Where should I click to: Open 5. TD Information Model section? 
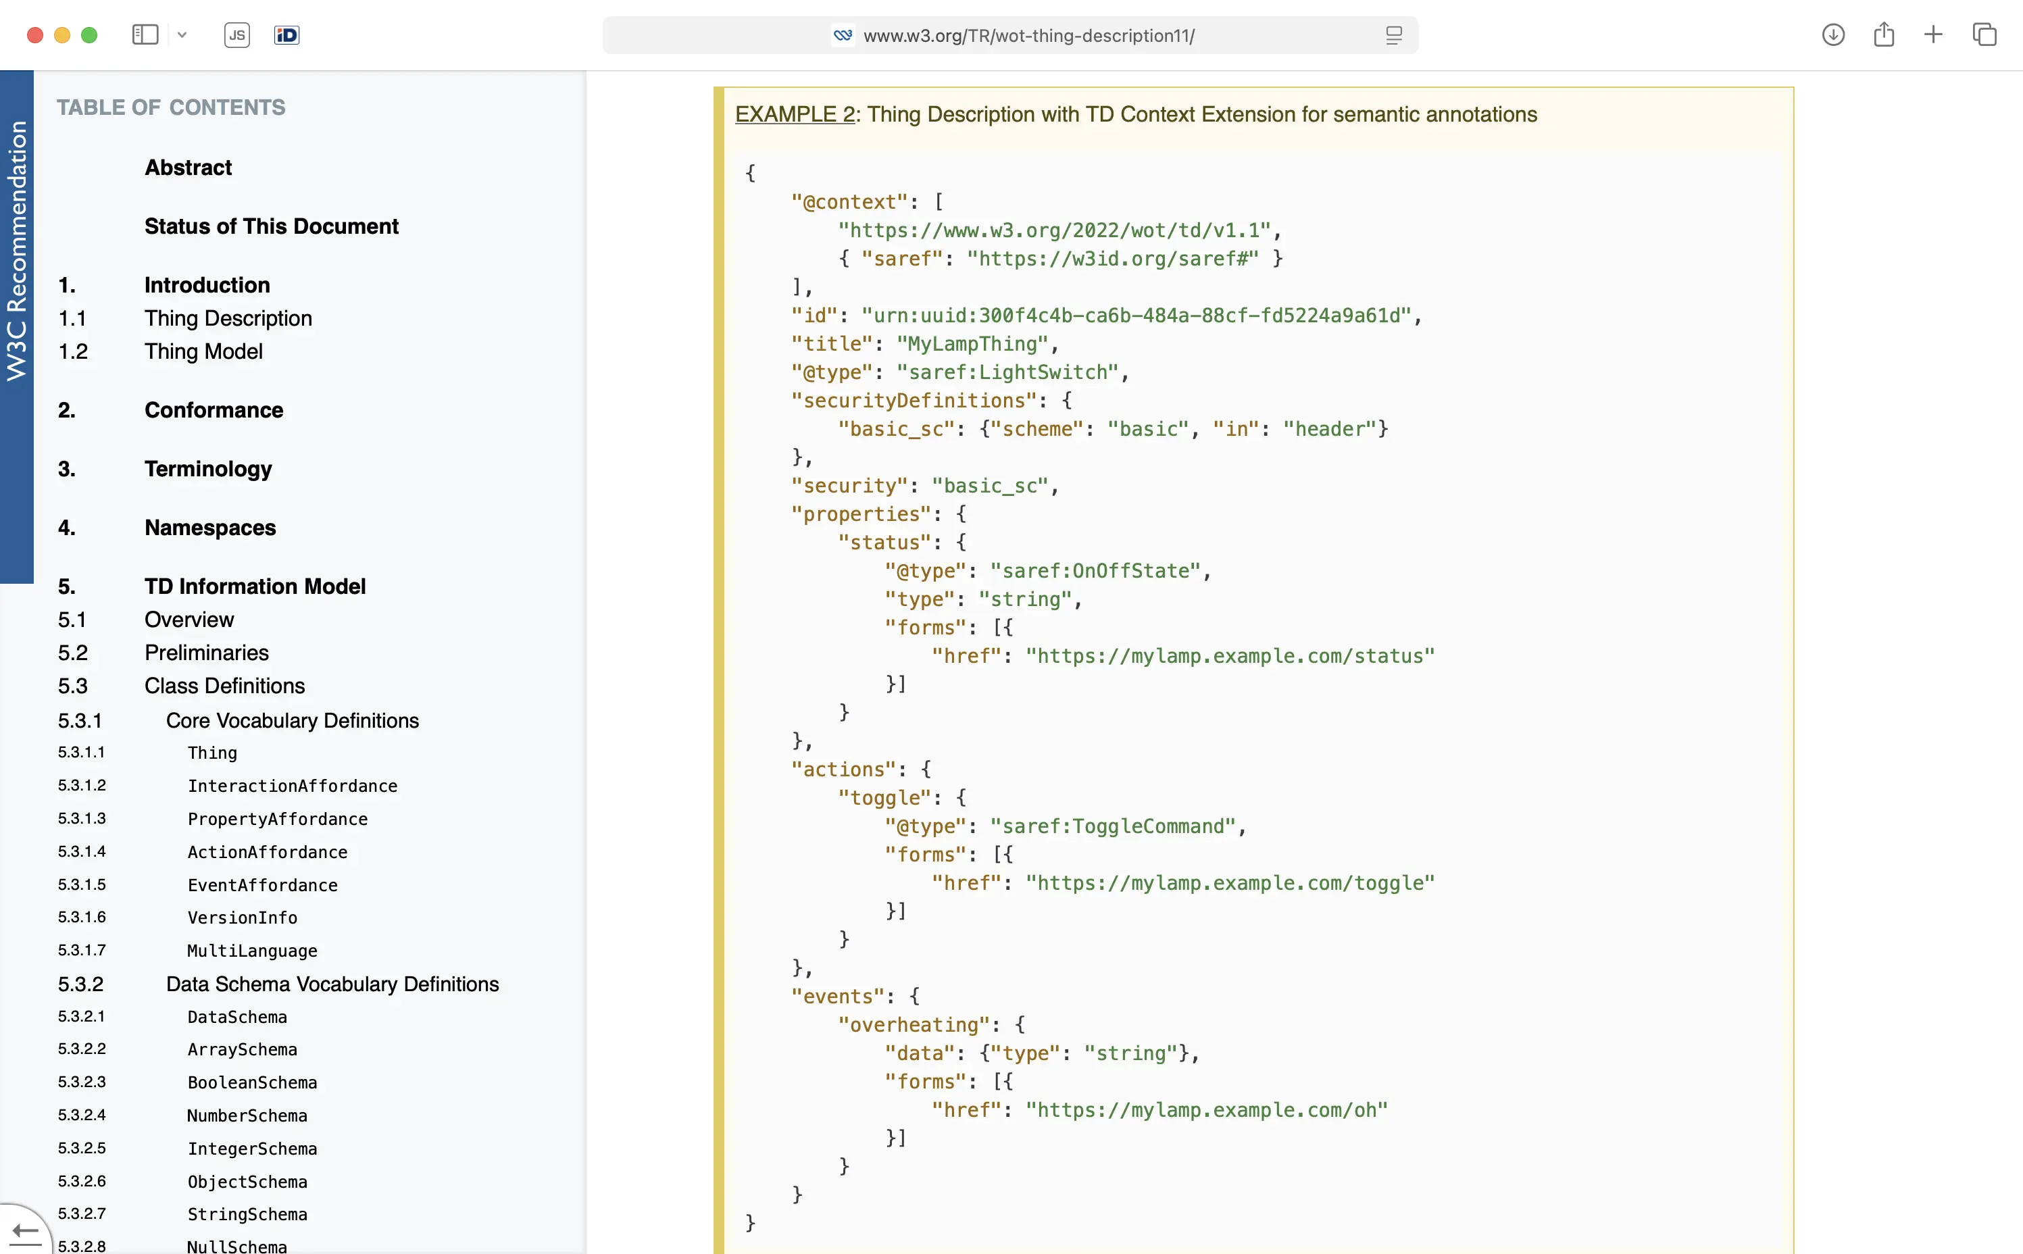255,587
